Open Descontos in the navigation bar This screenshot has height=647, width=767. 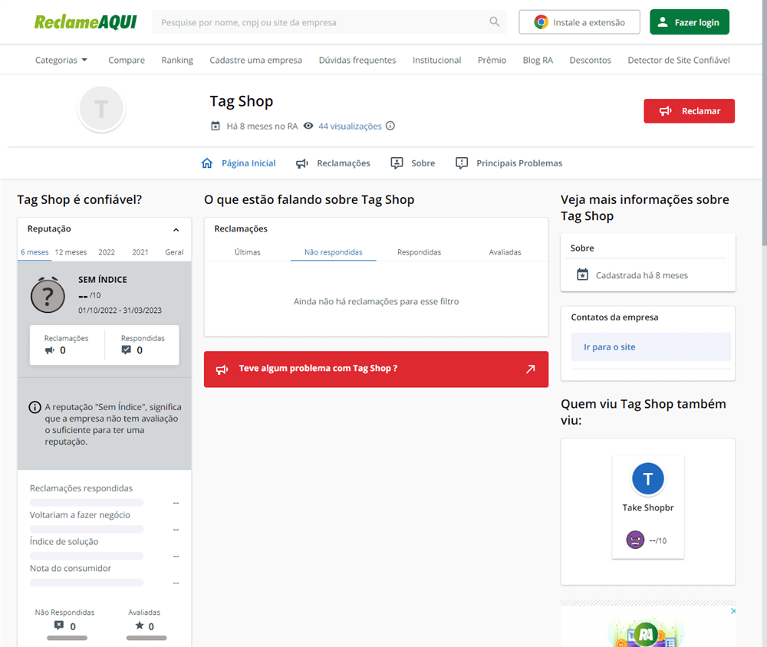591,60
